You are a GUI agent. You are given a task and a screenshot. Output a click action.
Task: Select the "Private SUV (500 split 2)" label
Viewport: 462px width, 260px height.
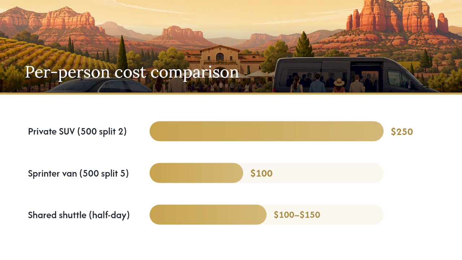pos(77,131)
